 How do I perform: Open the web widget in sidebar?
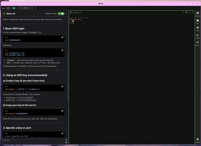tap(198, 29)
